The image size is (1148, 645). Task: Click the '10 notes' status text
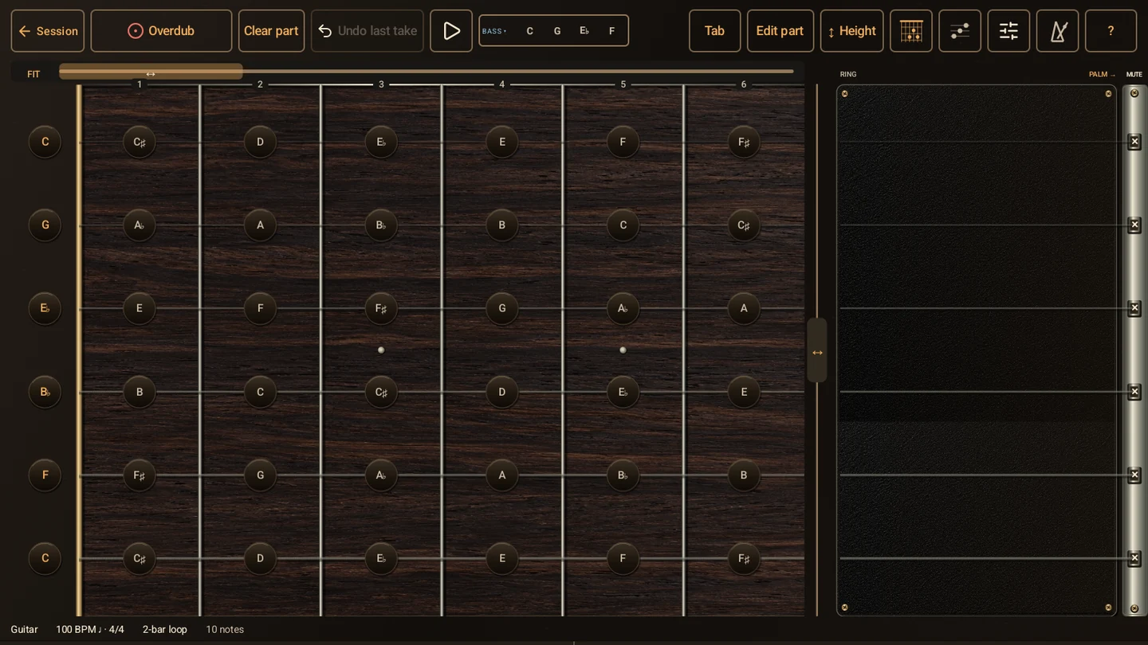pyautogui.click(x=225, y=629)
